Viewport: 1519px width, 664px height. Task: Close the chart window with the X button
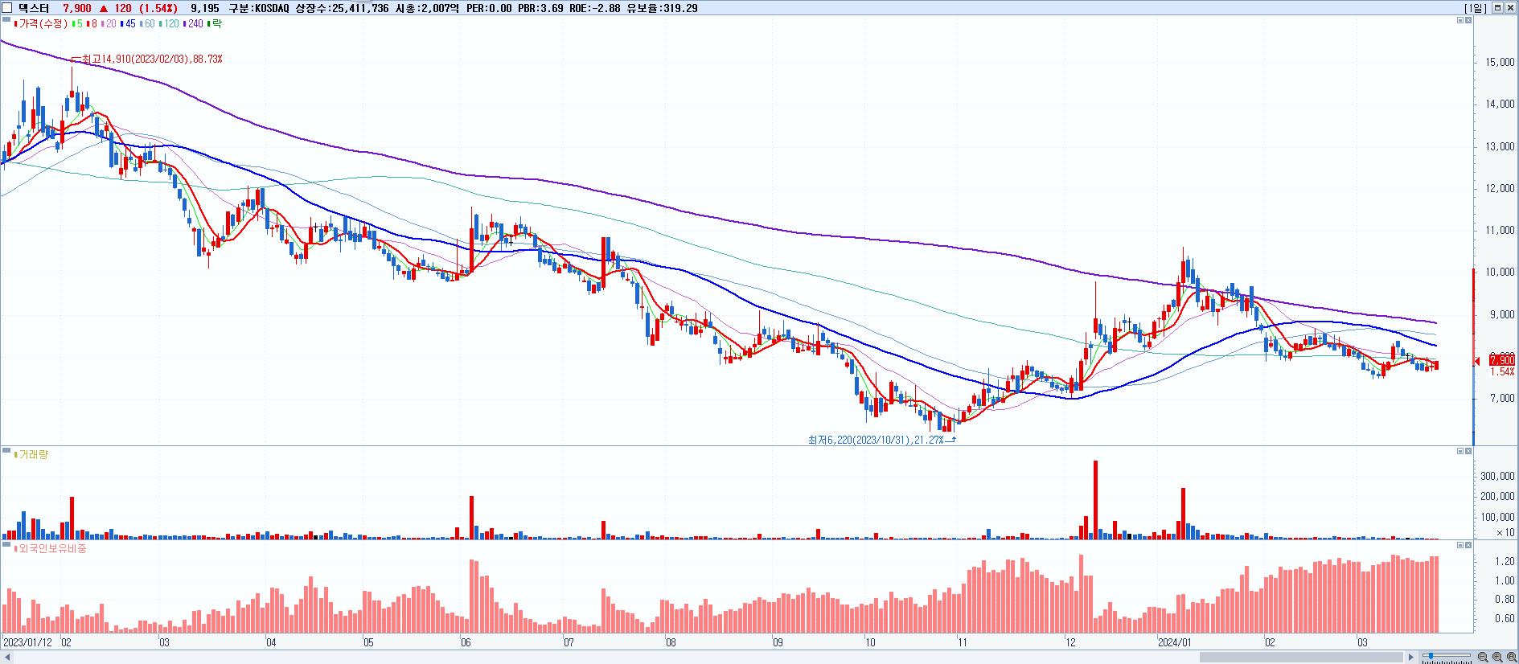[1510, 8]
